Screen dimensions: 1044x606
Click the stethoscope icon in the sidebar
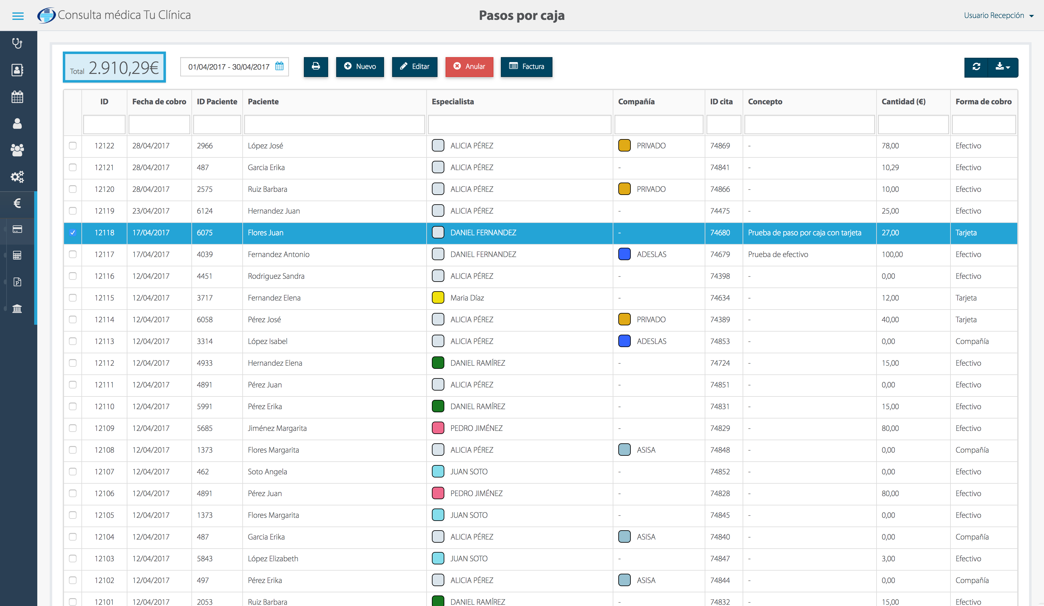click(17, 43)
